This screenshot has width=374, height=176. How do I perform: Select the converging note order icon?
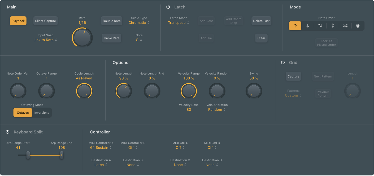pos(332,26)
